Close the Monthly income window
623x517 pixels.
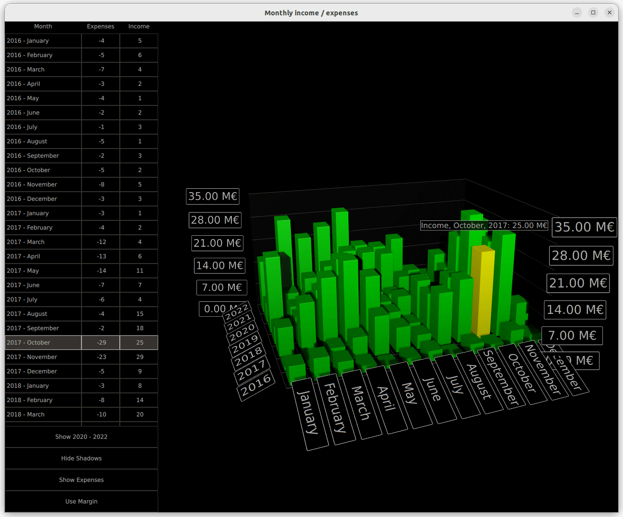609,12
